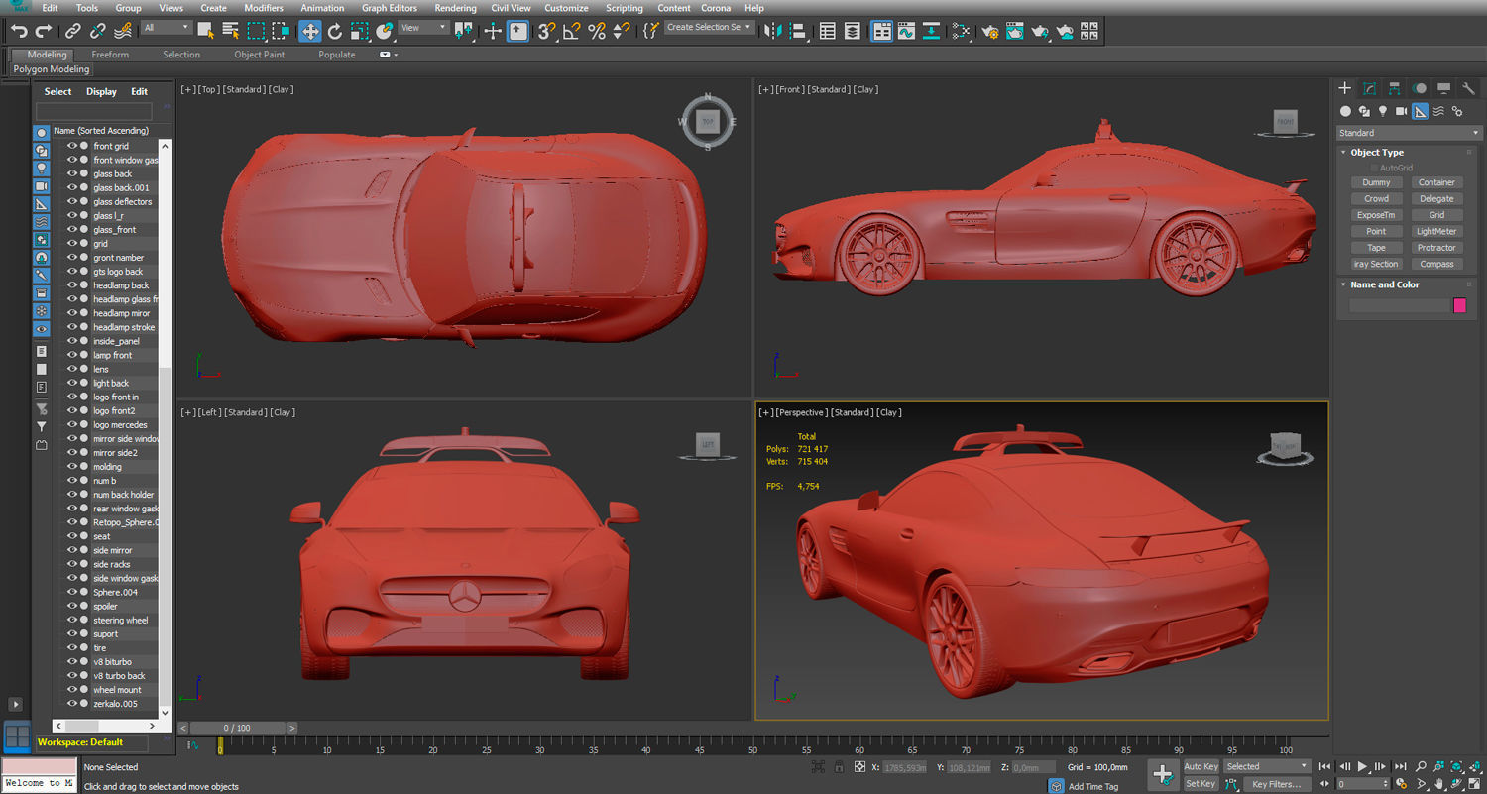Viewport: 1487px width, 794px height.
Task: Click the Tape helper button
Action: pyautogui.click(x=1376, y=248)
